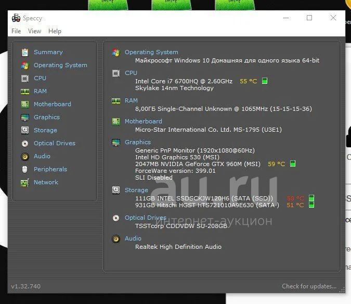Click the Network card icon in sidebar
Image resolution: width=351 pixels, height=304 pixels.
tap(25, 183)
